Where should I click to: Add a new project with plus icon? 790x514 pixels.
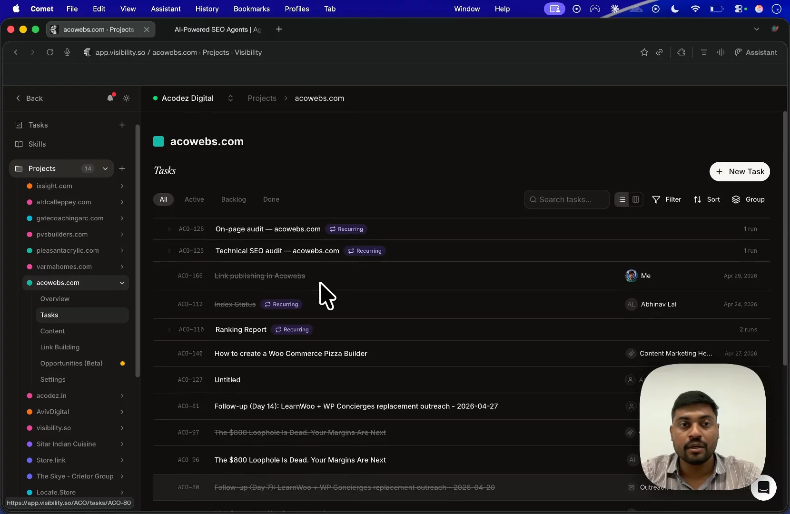pyautogui.click(x=122, y=168)
